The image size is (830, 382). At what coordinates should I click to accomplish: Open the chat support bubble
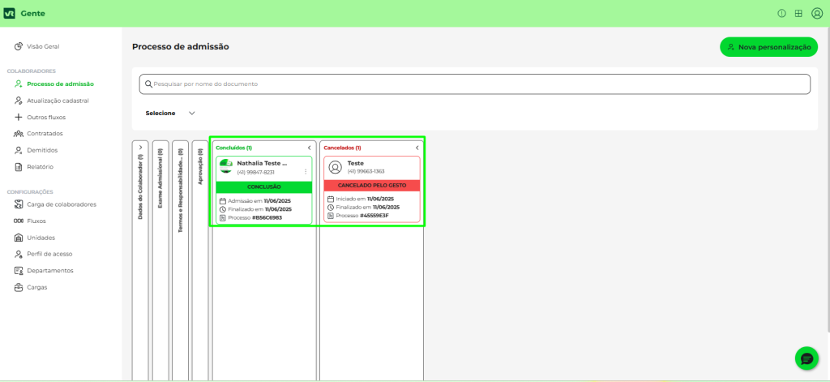[x=806, y=358]
